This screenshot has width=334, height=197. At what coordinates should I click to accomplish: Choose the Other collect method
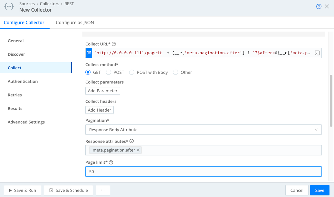(176, 72)
